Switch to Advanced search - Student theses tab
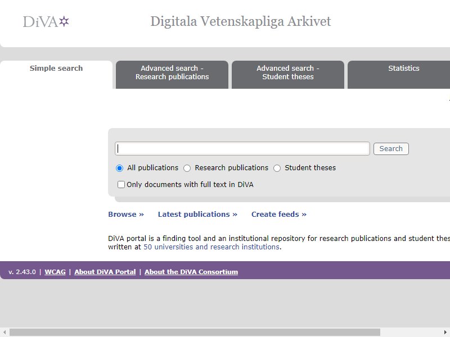The height and width of the screenshot is (337, 450). (x=288, y=75)
